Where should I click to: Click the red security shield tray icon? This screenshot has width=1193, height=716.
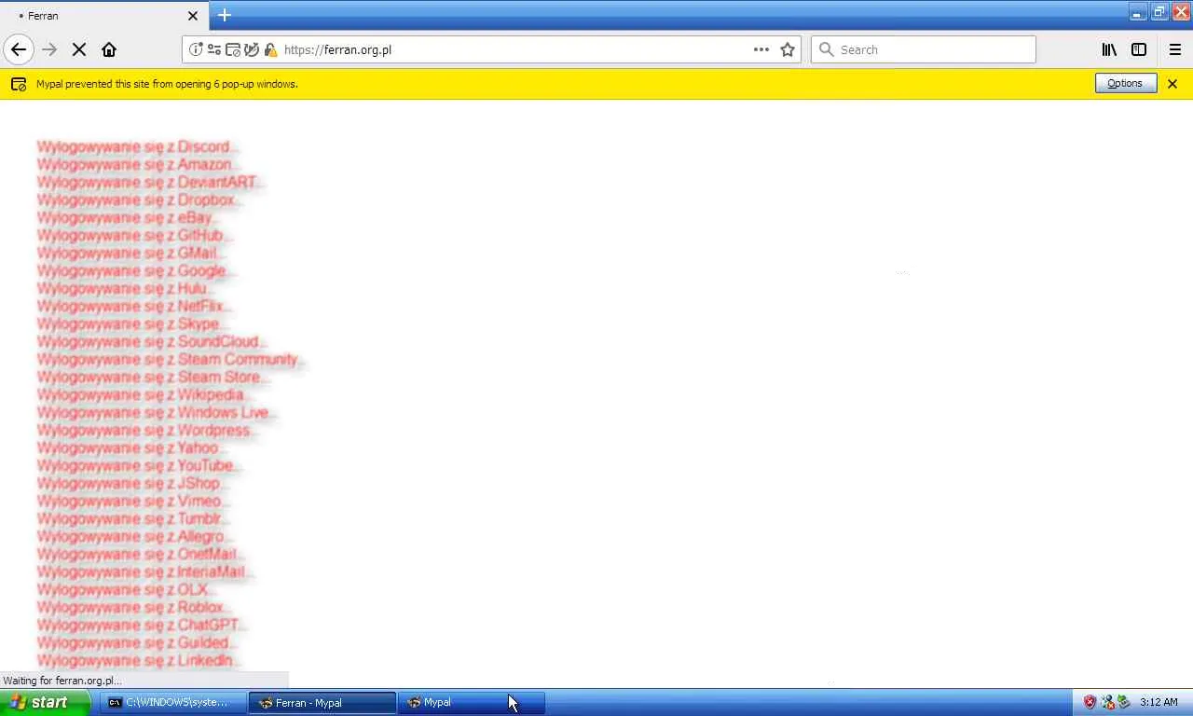click(x=1090, y=702)
